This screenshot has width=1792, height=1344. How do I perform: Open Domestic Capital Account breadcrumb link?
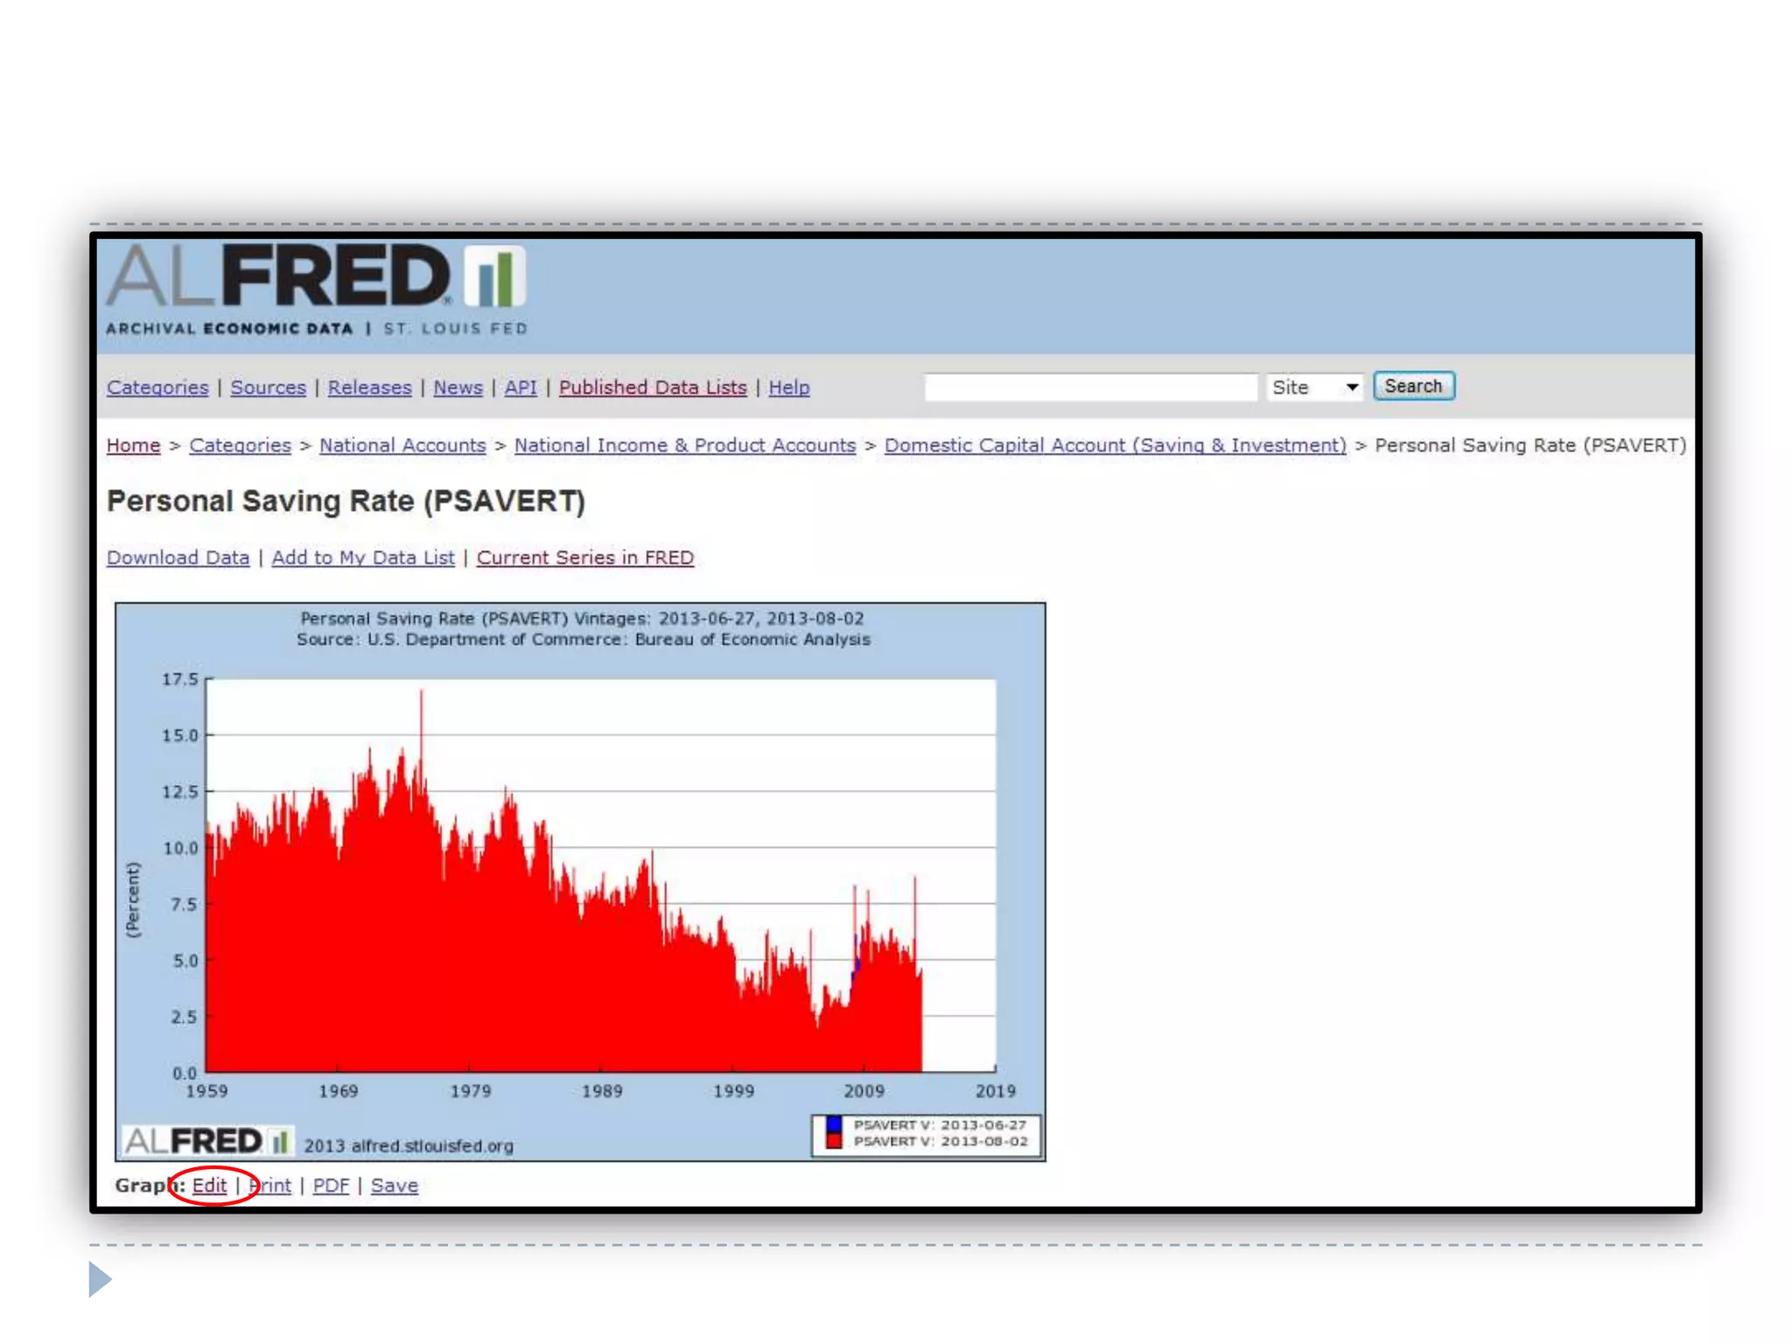pyautogui.click(x=1115, y=445)
